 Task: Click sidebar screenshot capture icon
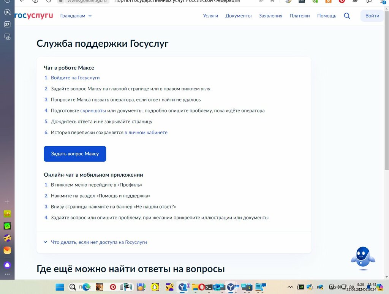pyautogui.click(x=7, y=37)
